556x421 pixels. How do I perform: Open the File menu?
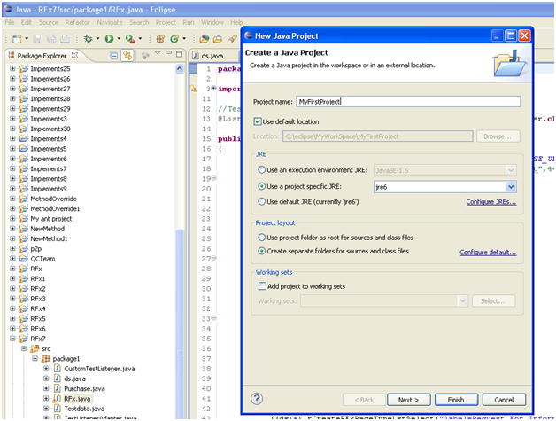coord(10,22)
